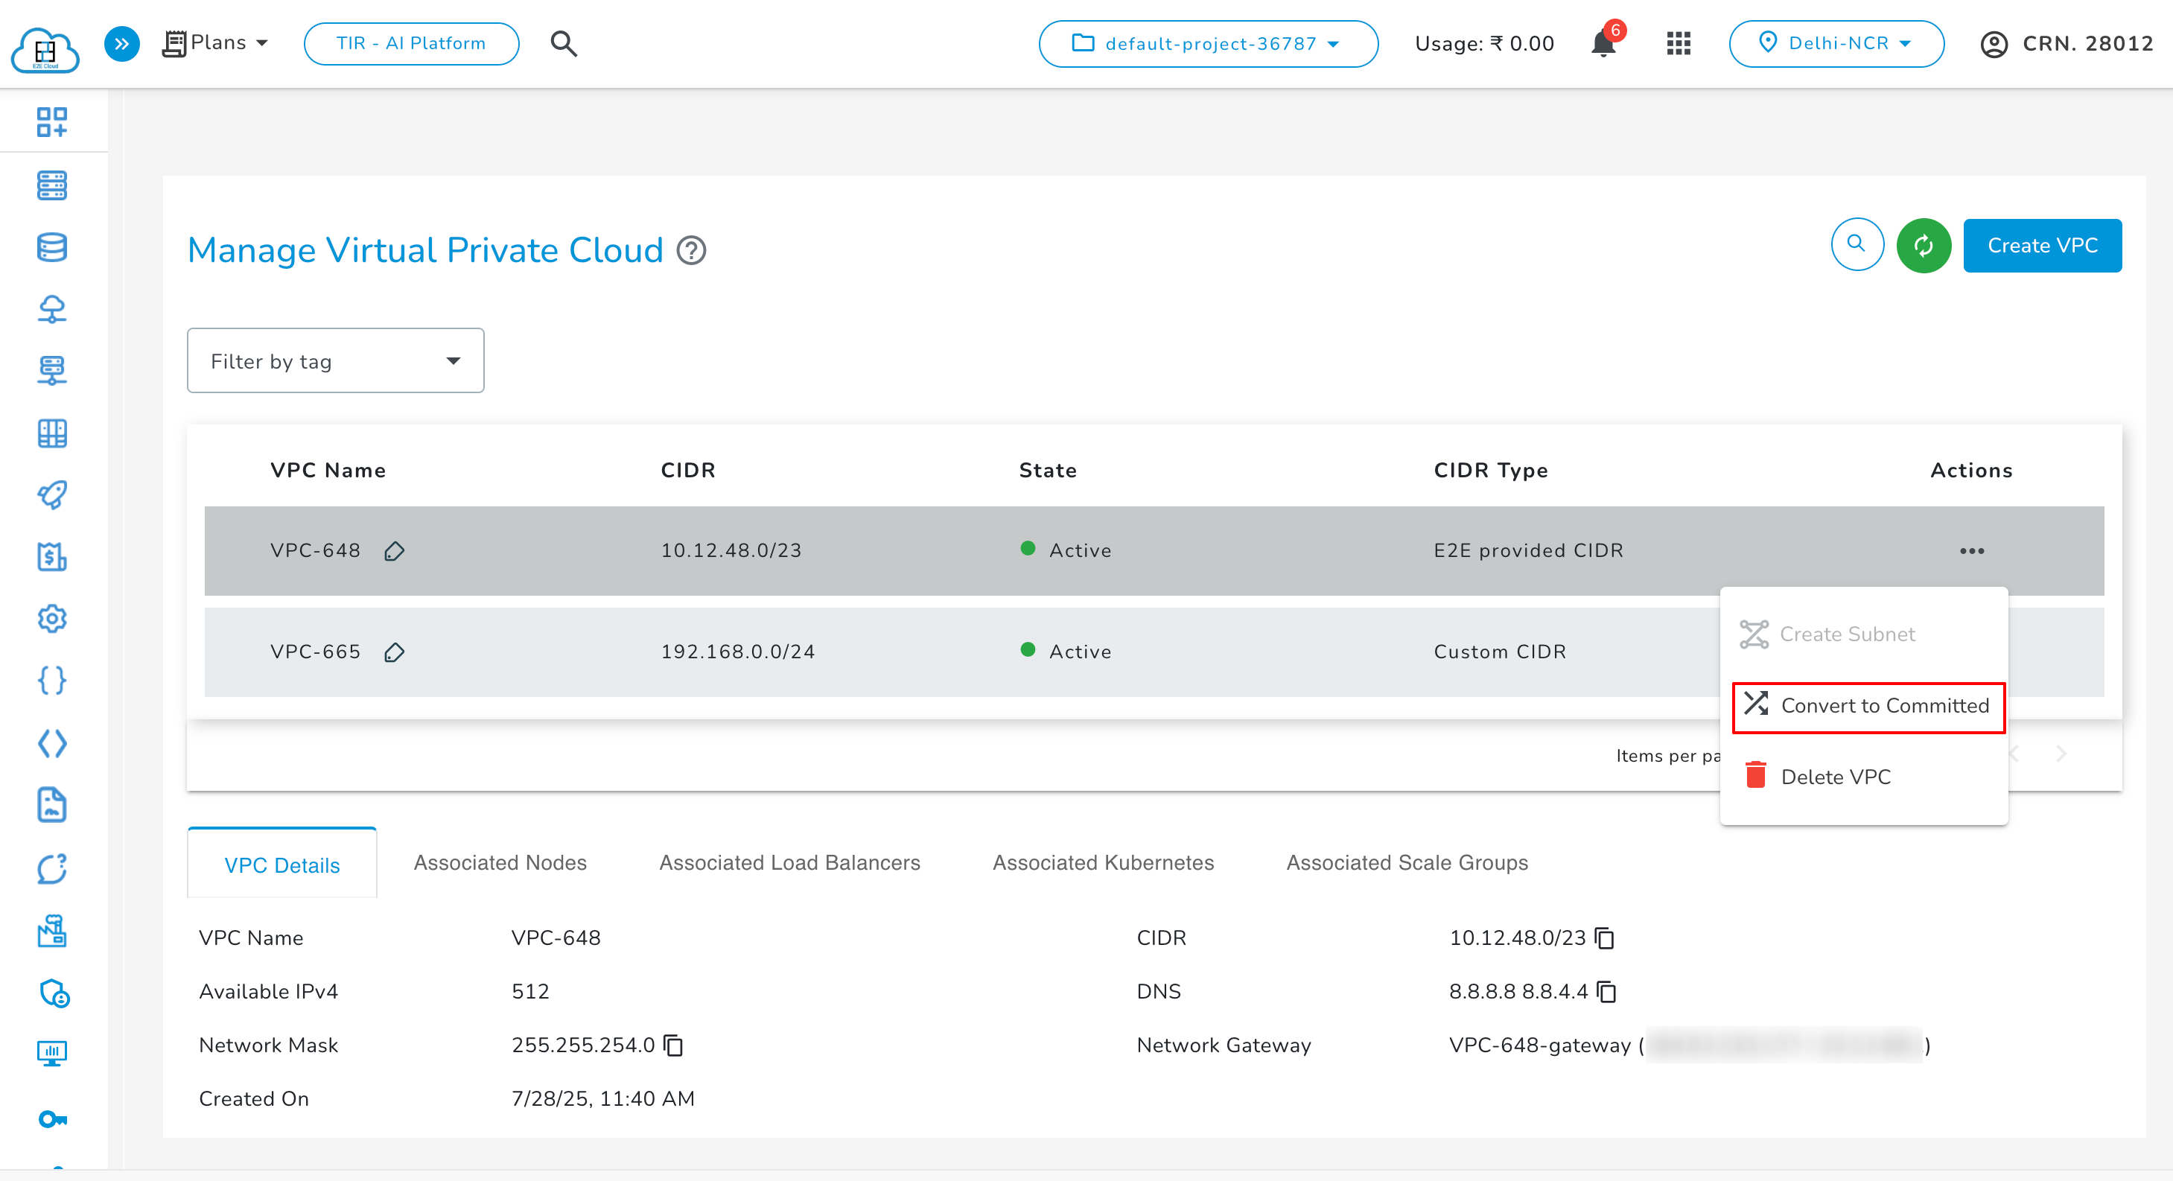Copy the DNS value
The height and width of the screenshot is (1181, 2173).
(x=1607, y=992)
